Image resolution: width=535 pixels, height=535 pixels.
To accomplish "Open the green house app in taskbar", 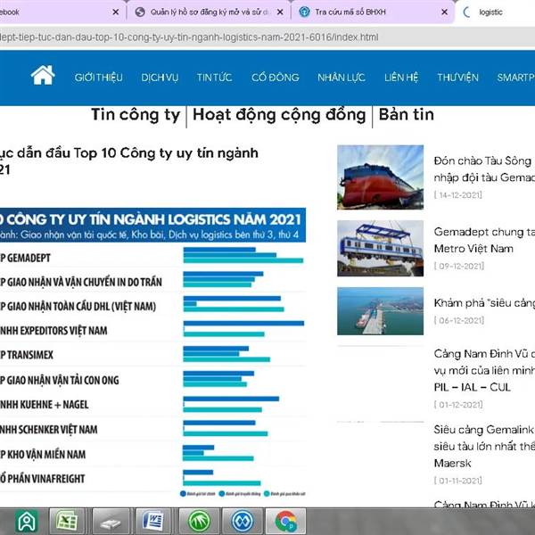I will coord(27,522).
